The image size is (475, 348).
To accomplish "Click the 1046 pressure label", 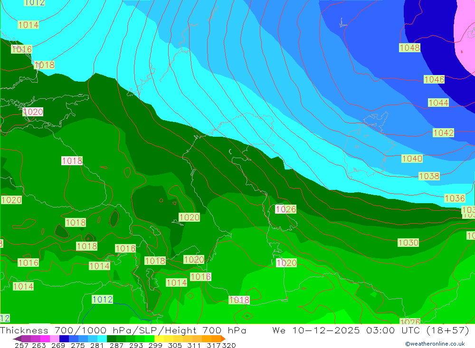I will pos(434,79).
